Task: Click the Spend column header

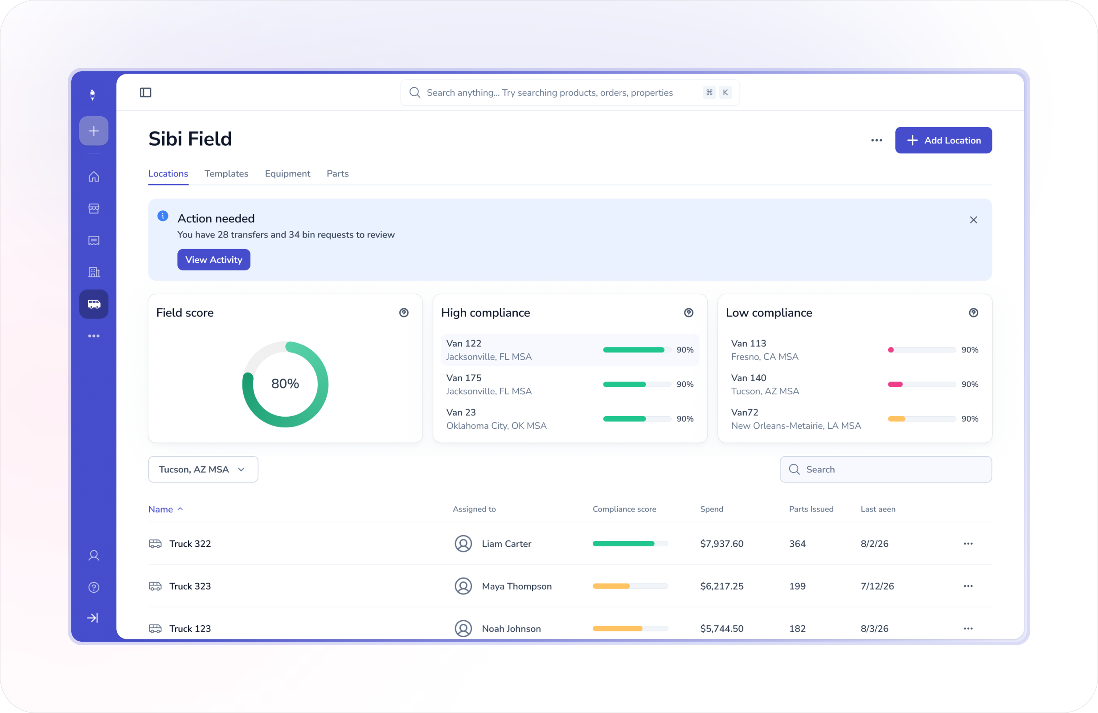Action: [x=711, y=509]
